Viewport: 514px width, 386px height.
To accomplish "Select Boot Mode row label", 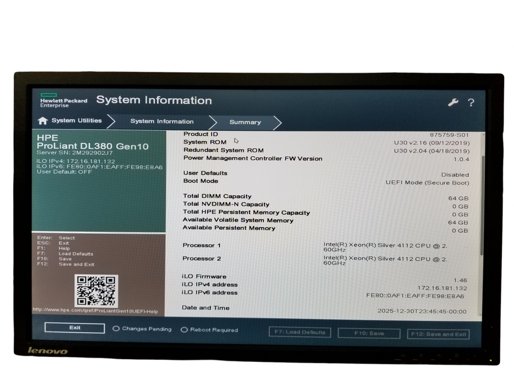I will (x=201, y=181).
